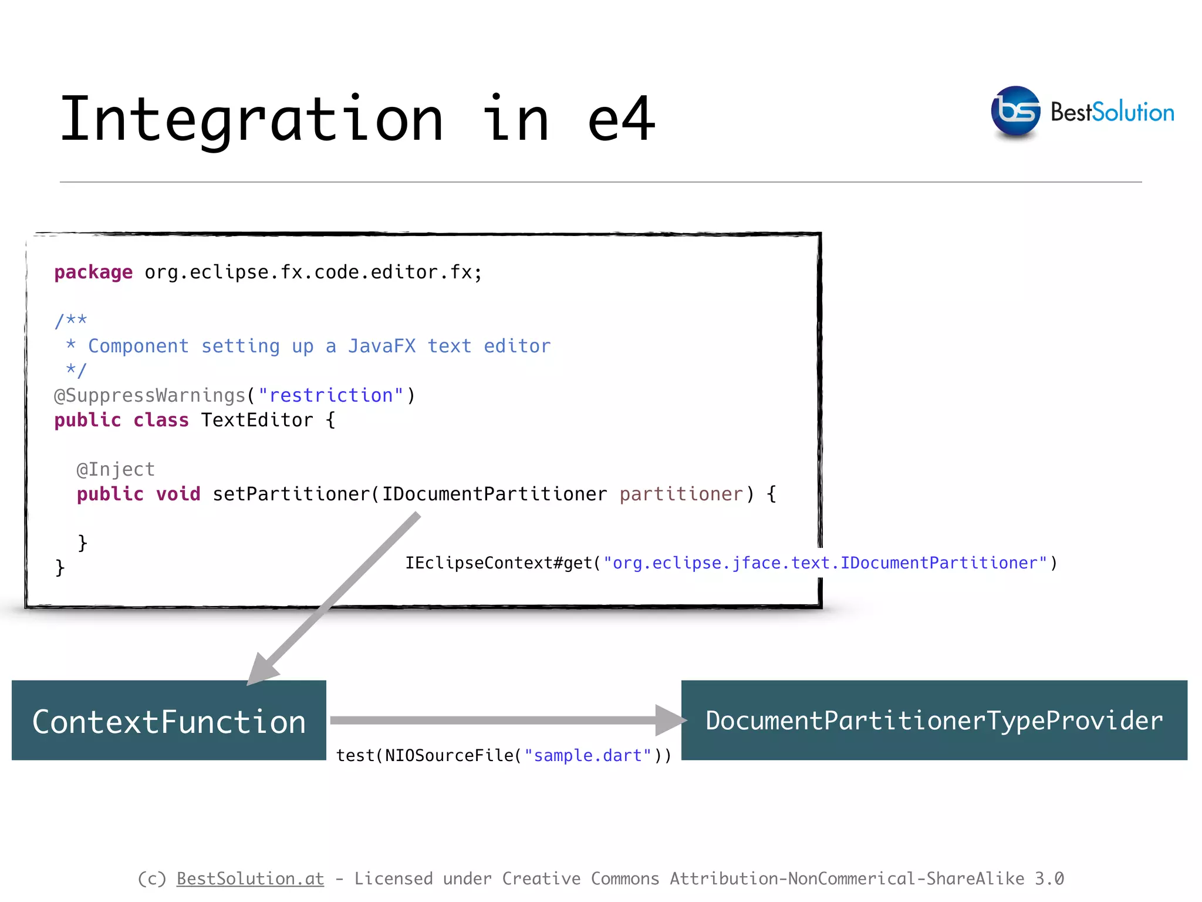Screen dimensions: 1202x902
Task: Click the IDocumentPartitioner parameter type
Action: pos(494,494)
